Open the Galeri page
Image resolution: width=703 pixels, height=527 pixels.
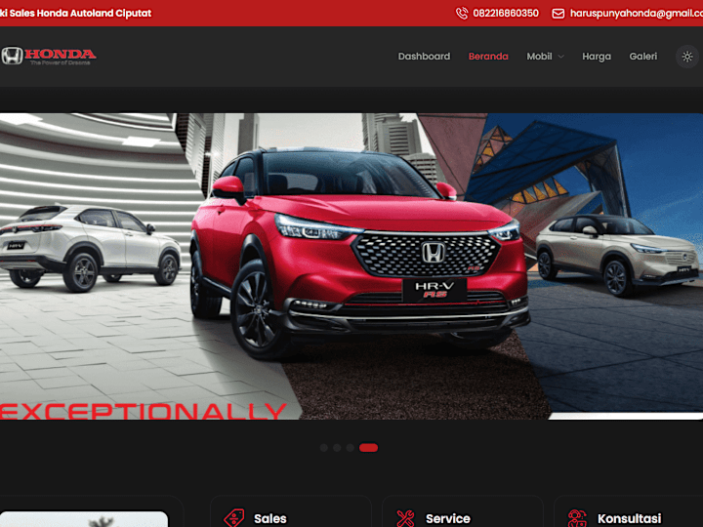[642, 57]
